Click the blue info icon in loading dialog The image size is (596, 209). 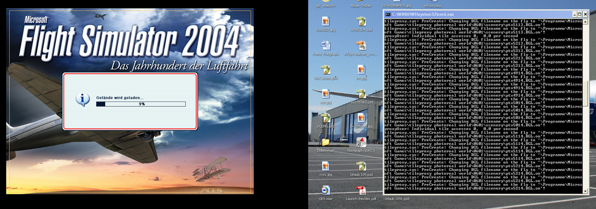click(83, 99)
